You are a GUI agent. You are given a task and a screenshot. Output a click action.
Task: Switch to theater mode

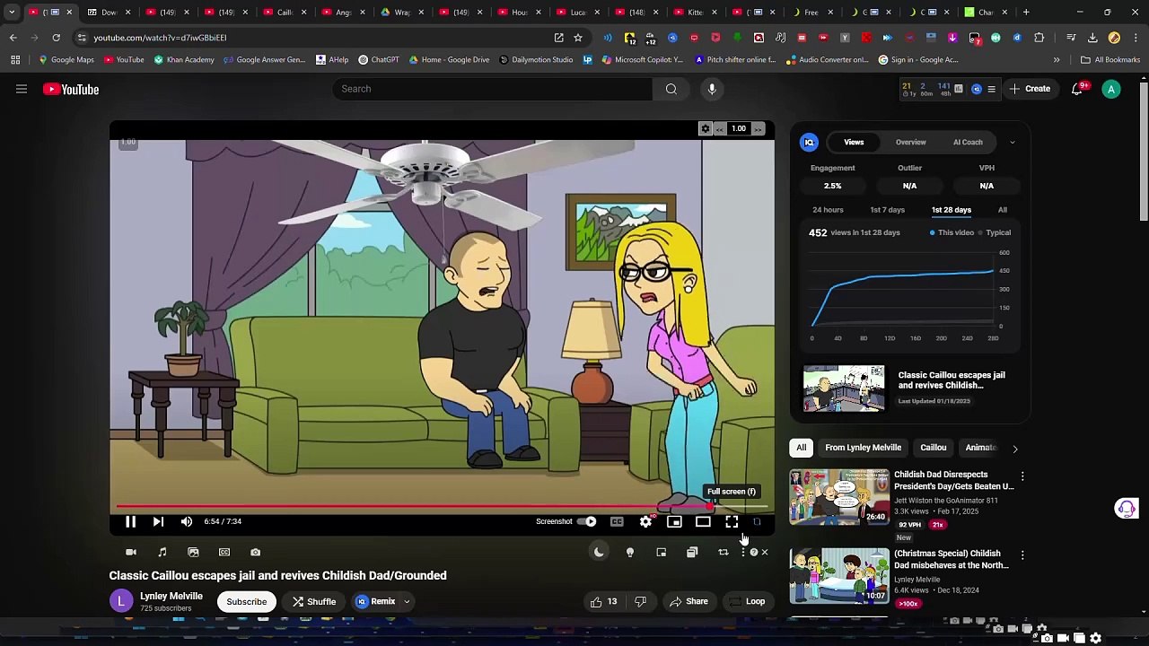pos(703,521)
